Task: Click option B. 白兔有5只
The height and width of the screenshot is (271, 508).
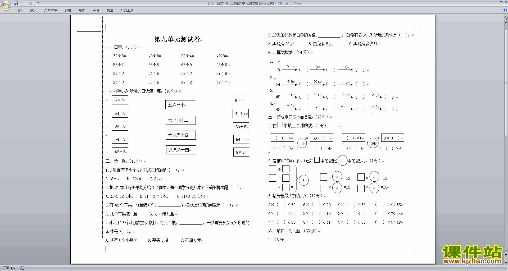Action: click(x=321, y=44)
